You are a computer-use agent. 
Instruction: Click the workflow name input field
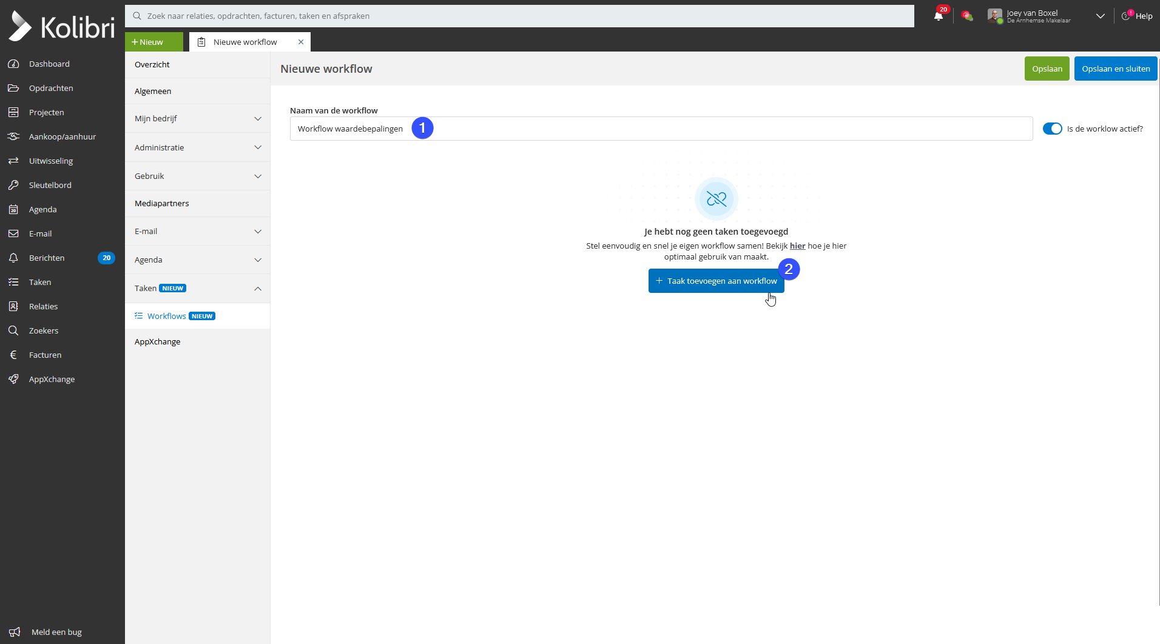661,129
